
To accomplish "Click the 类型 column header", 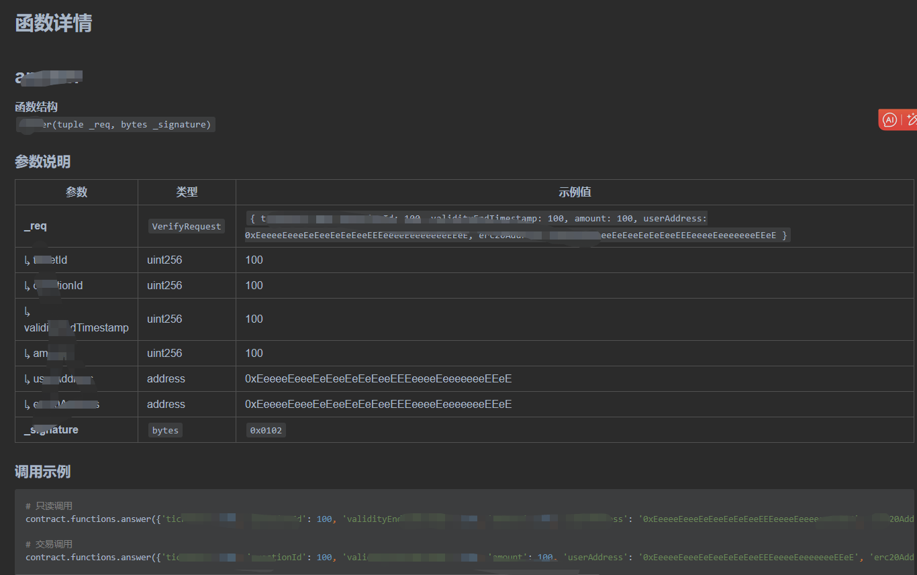I will tap(187, 192).
